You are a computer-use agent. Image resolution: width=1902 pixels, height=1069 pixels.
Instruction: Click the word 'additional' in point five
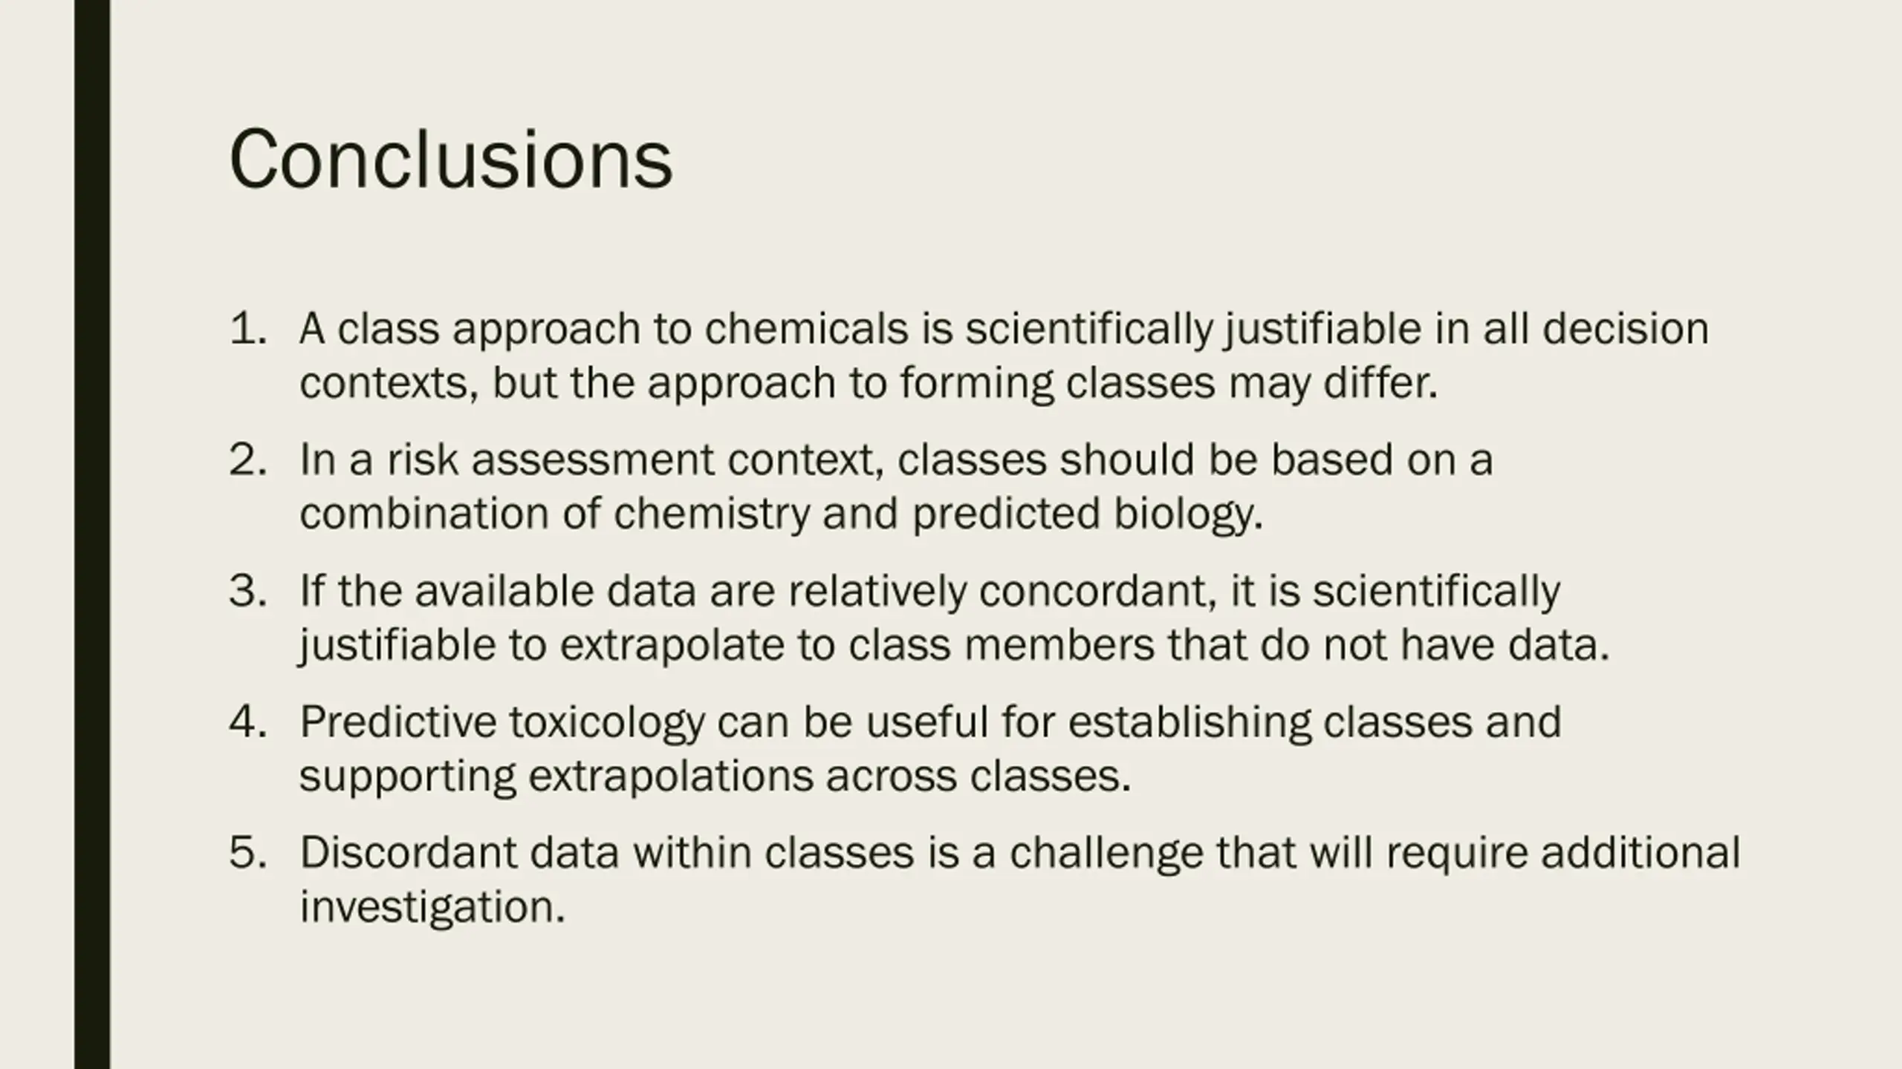point(1640,852)
